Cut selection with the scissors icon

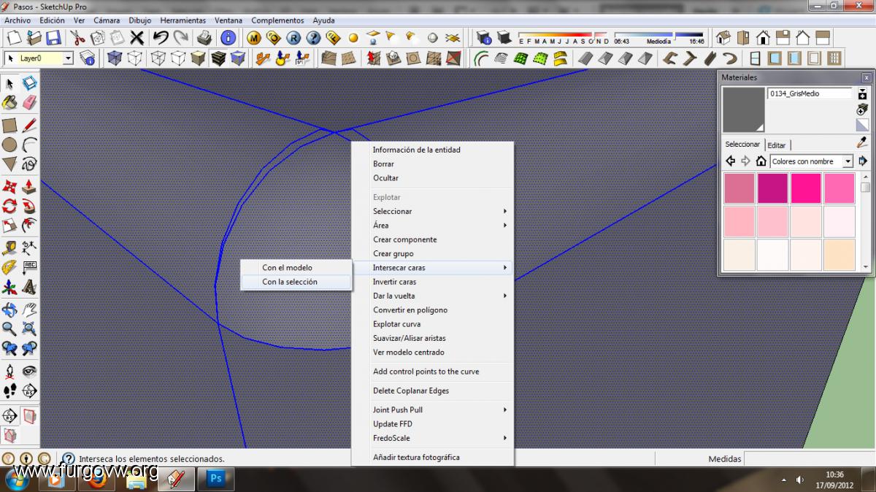(x=77, y=38)
